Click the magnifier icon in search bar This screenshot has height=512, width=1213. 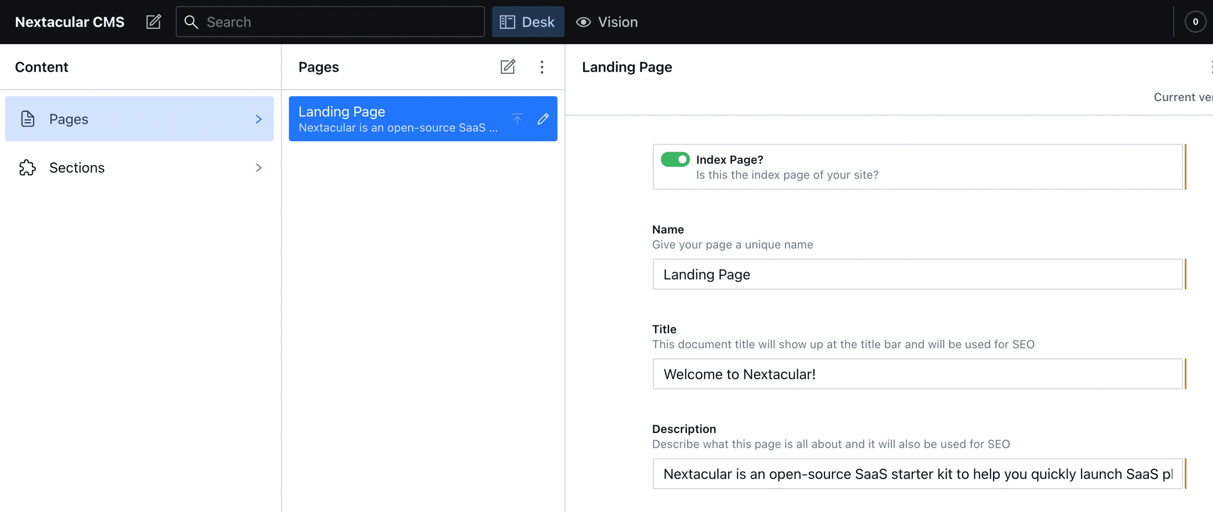[x=191, y=22]
